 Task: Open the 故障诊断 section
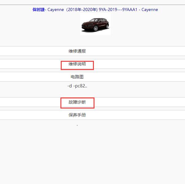77,102
